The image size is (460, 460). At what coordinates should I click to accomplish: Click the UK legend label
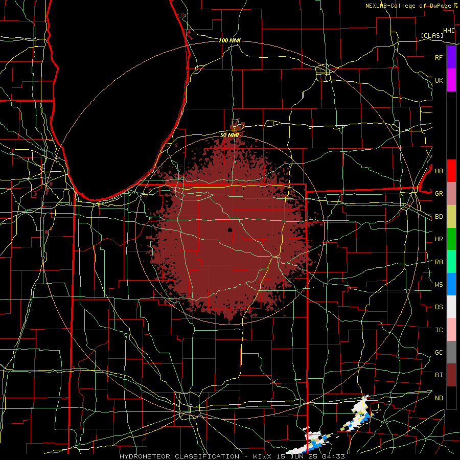tap(439, 80)
